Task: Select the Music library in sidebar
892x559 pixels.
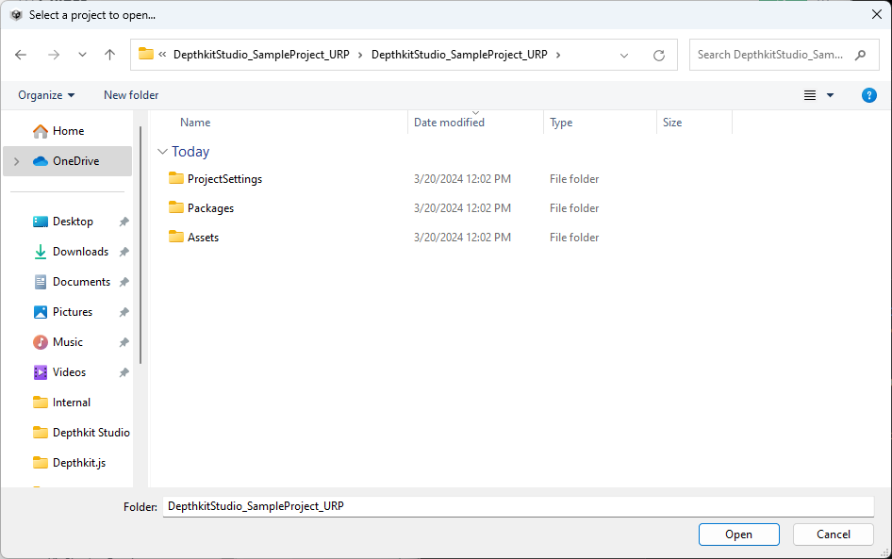Action: (x=67, y=342)
